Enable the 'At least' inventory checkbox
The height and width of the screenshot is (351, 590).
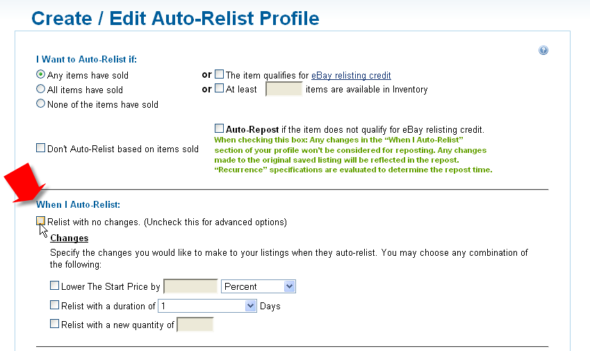[219, 88]
